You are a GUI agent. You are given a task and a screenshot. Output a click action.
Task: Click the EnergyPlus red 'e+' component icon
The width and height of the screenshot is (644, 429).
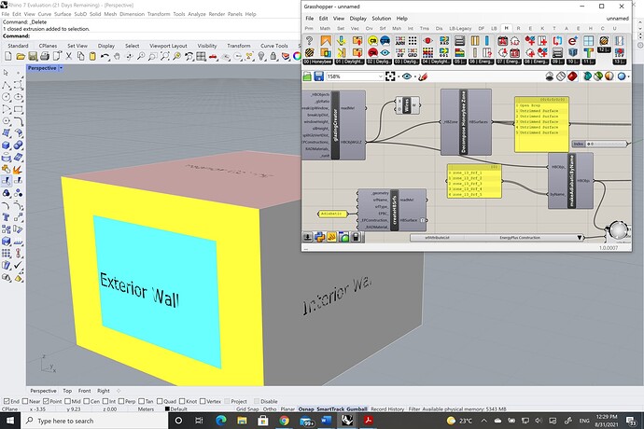(x=572, y=41)
